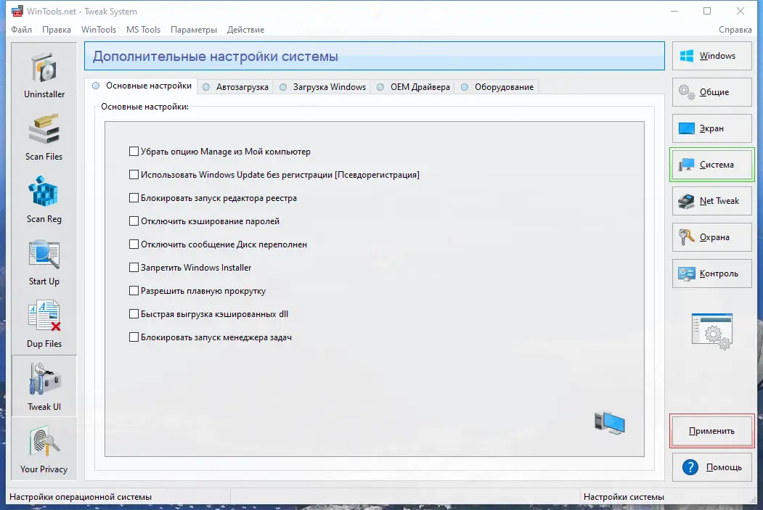The width and height of the screenshot is (763, 510).
Task: Select the Основные настройки tab
Action: tap(142, 86)
